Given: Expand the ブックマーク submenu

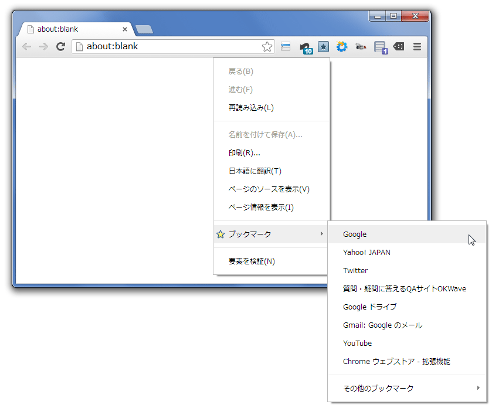Looking at the screenshot, I should 272,234.
